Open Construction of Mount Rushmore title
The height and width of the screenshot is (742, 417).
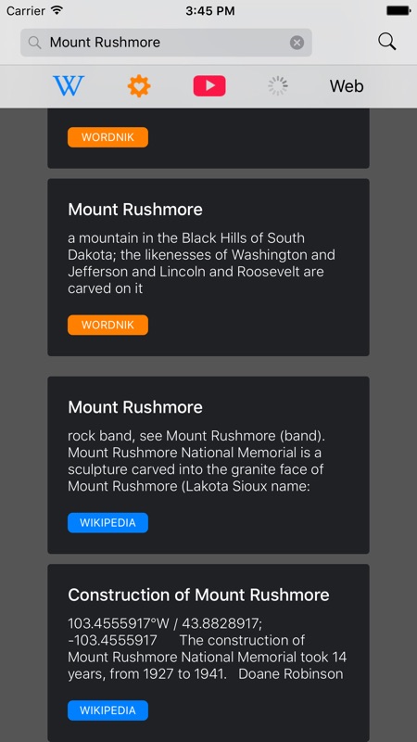[x=198, y=595]
